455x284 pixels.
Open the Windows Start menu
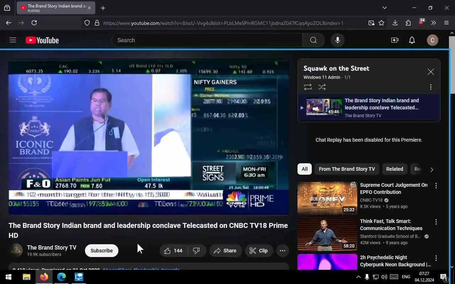[x=9, y=277]
